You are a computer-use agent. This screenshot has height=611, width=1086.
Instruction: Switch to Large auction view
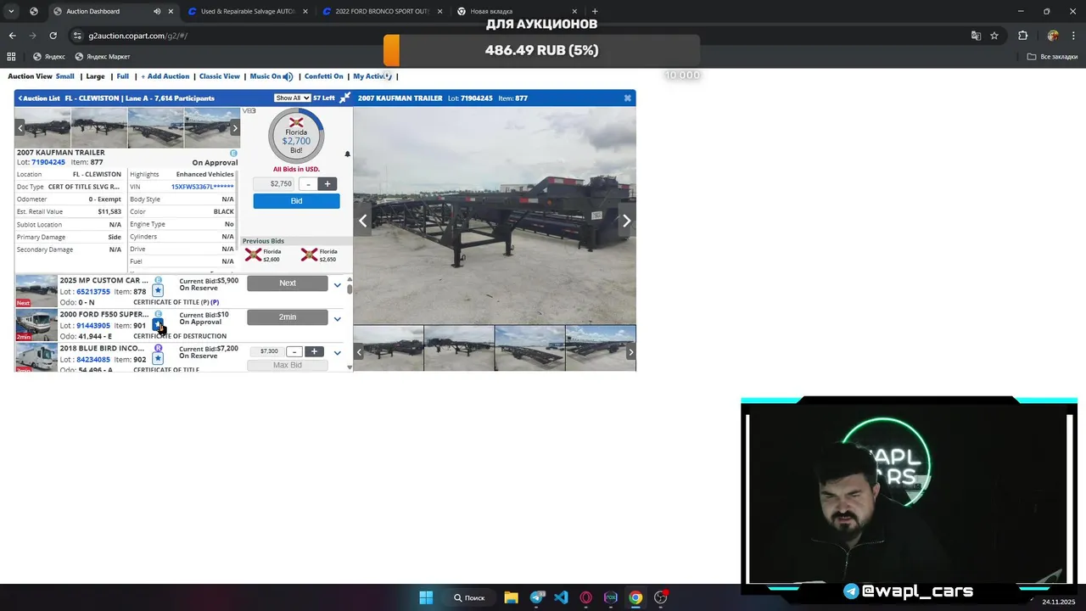coord(96,76)
